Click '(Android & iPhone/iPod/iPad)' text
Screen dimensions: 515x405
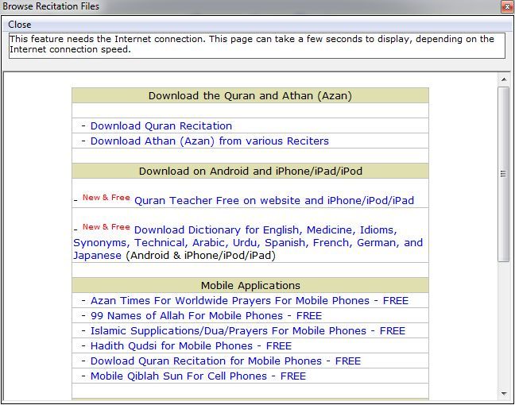point(201,256)
